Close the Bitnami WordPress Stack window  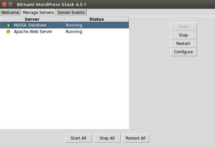(x=4, y=5)
